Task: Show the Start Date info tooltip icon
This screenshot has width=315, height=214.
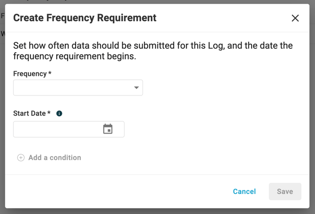Action: [59, 113]
